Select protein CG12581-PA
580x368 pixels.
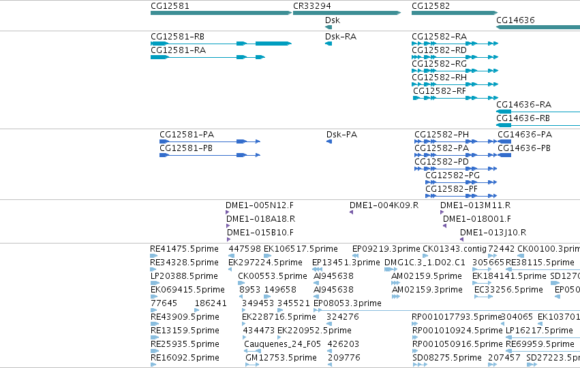tap(187, 135)
